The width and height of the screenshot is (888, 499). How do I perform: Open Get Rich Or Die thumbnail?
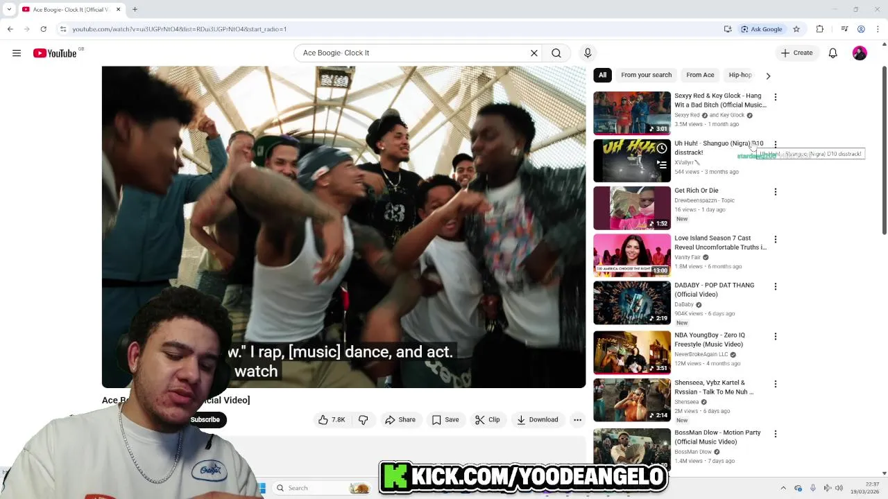pos(632,208)
